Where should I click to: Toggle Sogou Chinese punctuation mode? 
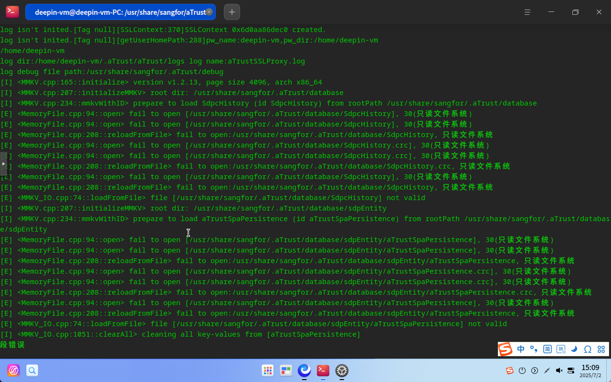tap(534, 349)
